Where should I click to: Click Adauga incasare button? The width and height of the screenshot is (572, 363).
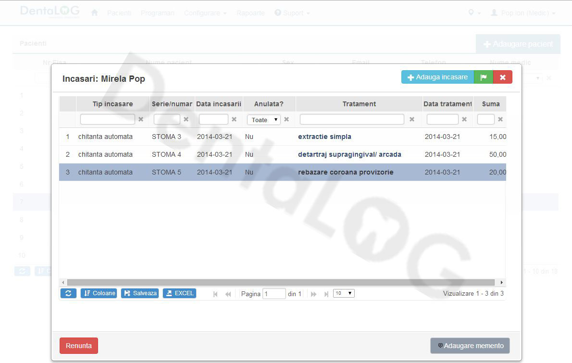pyautogui.click(x=437, y=77)
